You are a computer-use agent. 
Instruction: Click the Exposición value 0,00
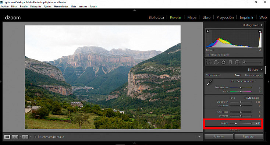tap(258, 102)
